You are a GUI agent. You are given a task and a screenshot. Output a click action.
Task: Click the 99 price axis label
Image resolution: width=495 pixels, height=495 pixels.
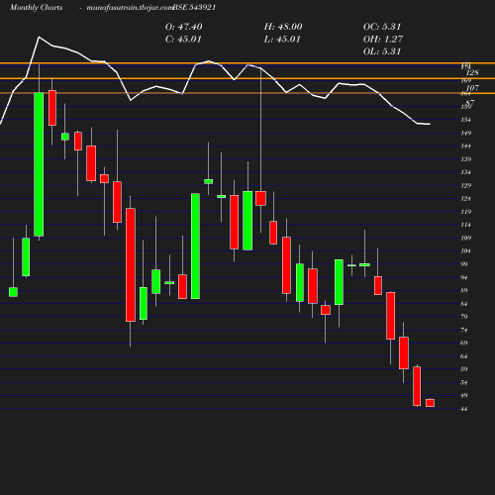click(x=464, y=264)
